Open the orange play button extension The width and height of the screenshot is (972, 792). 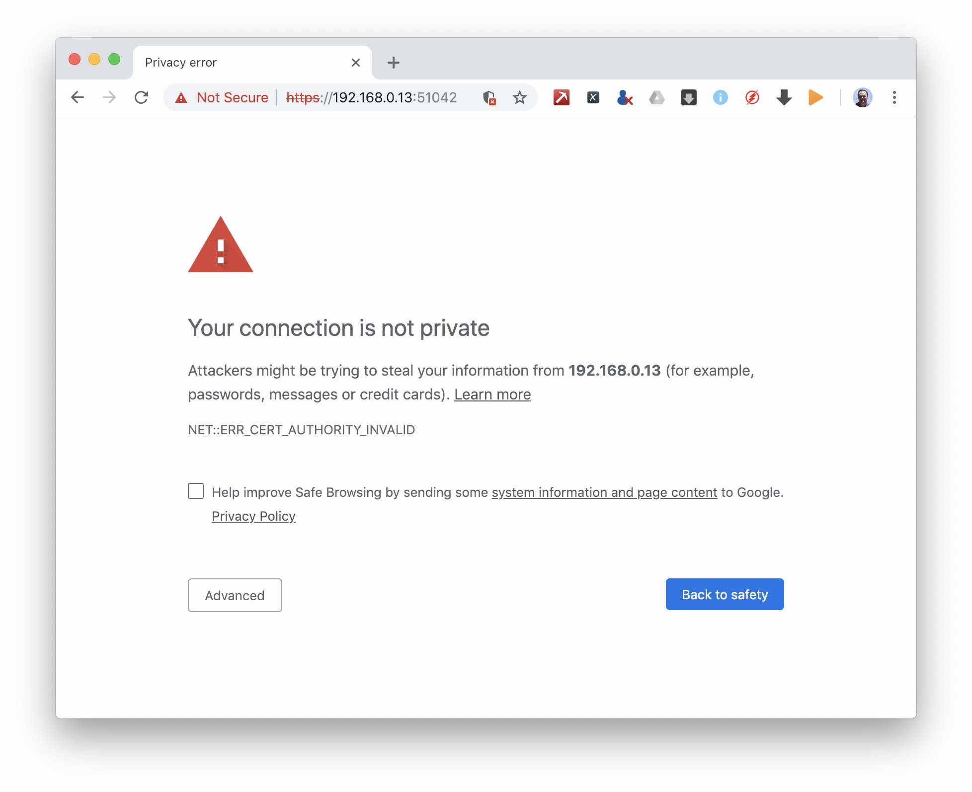click(815, 97)
